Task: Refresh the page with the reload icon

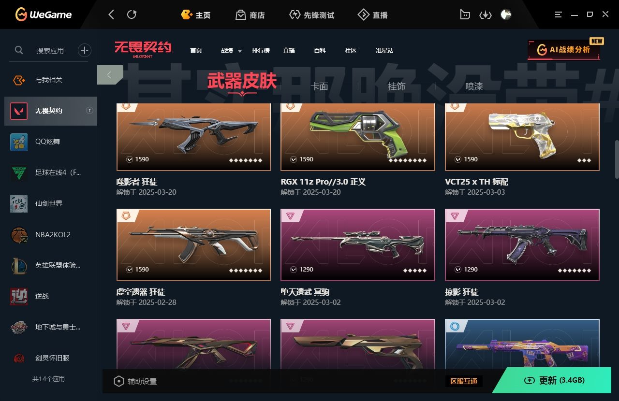Action: click(132, 14)
